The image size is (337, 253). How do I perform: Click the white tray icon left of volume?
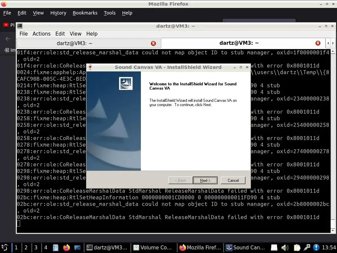[x=274, y=248]
